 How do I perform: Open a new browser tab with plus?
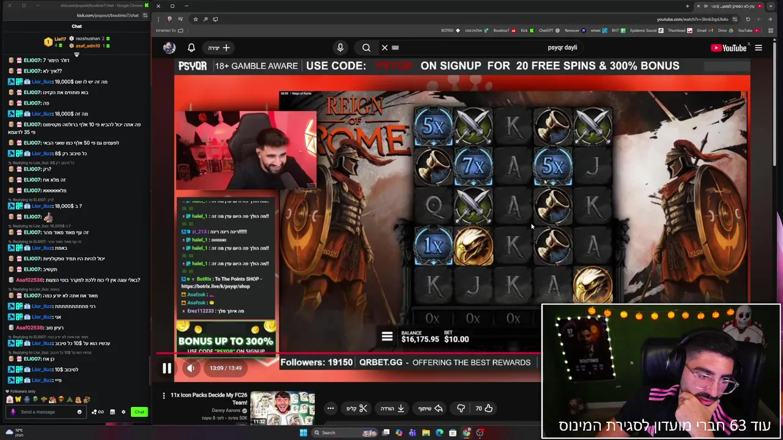(687, 6)
